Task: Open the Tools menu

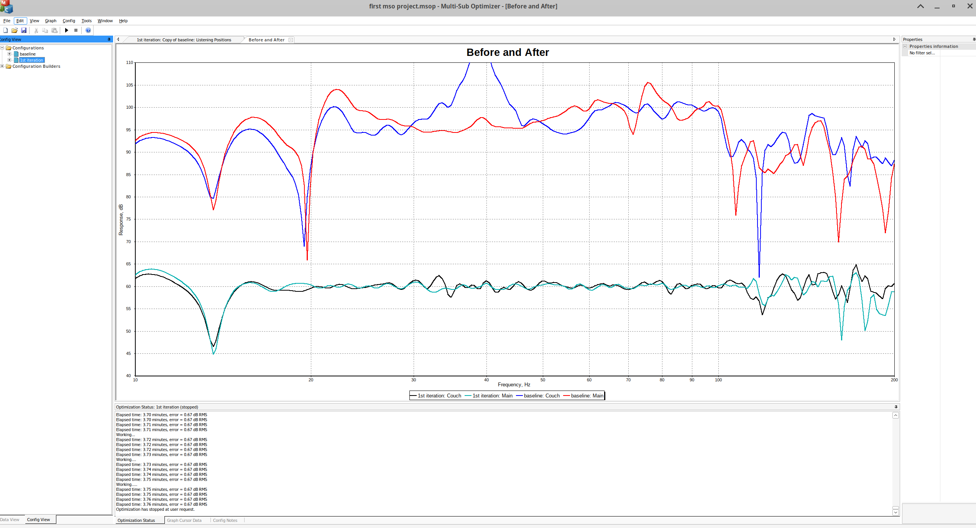Action: (x=87, y=21)
